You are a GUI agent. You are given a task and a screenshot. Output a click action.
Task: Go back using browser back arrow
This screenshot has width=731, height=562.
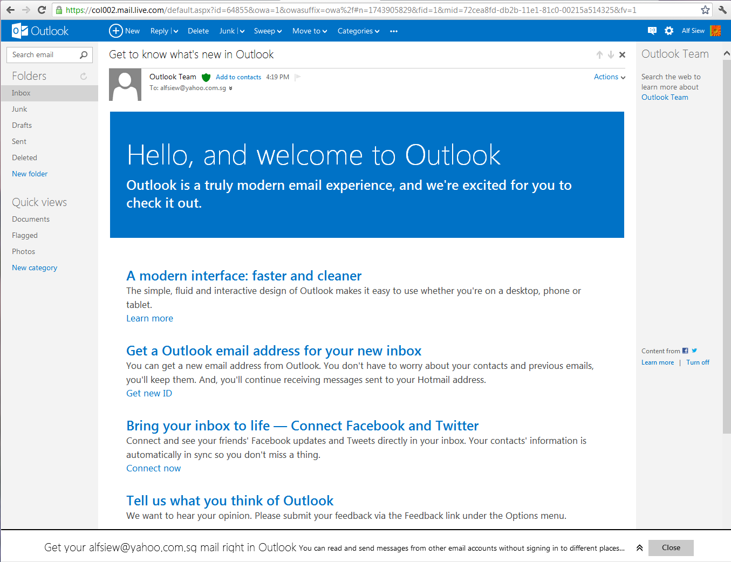10,10
